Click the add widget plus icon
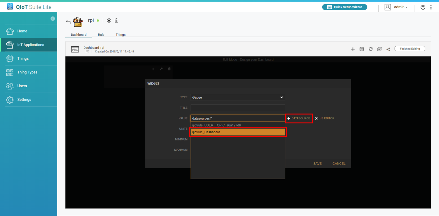The width and height of the screenshot is (439, 216). tap(353, 49)
